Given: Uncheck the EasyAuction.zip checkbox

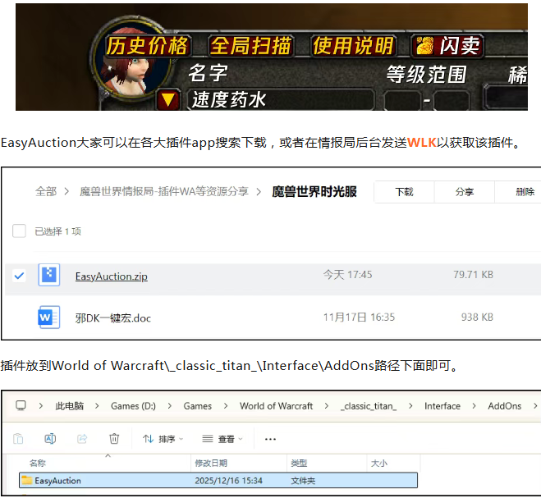Looking at the screenshot, I should tap(19, 276).
